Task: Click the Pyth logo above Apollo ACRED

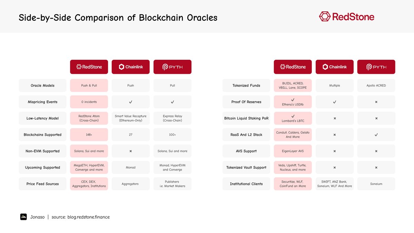Action: pos(376,67)
